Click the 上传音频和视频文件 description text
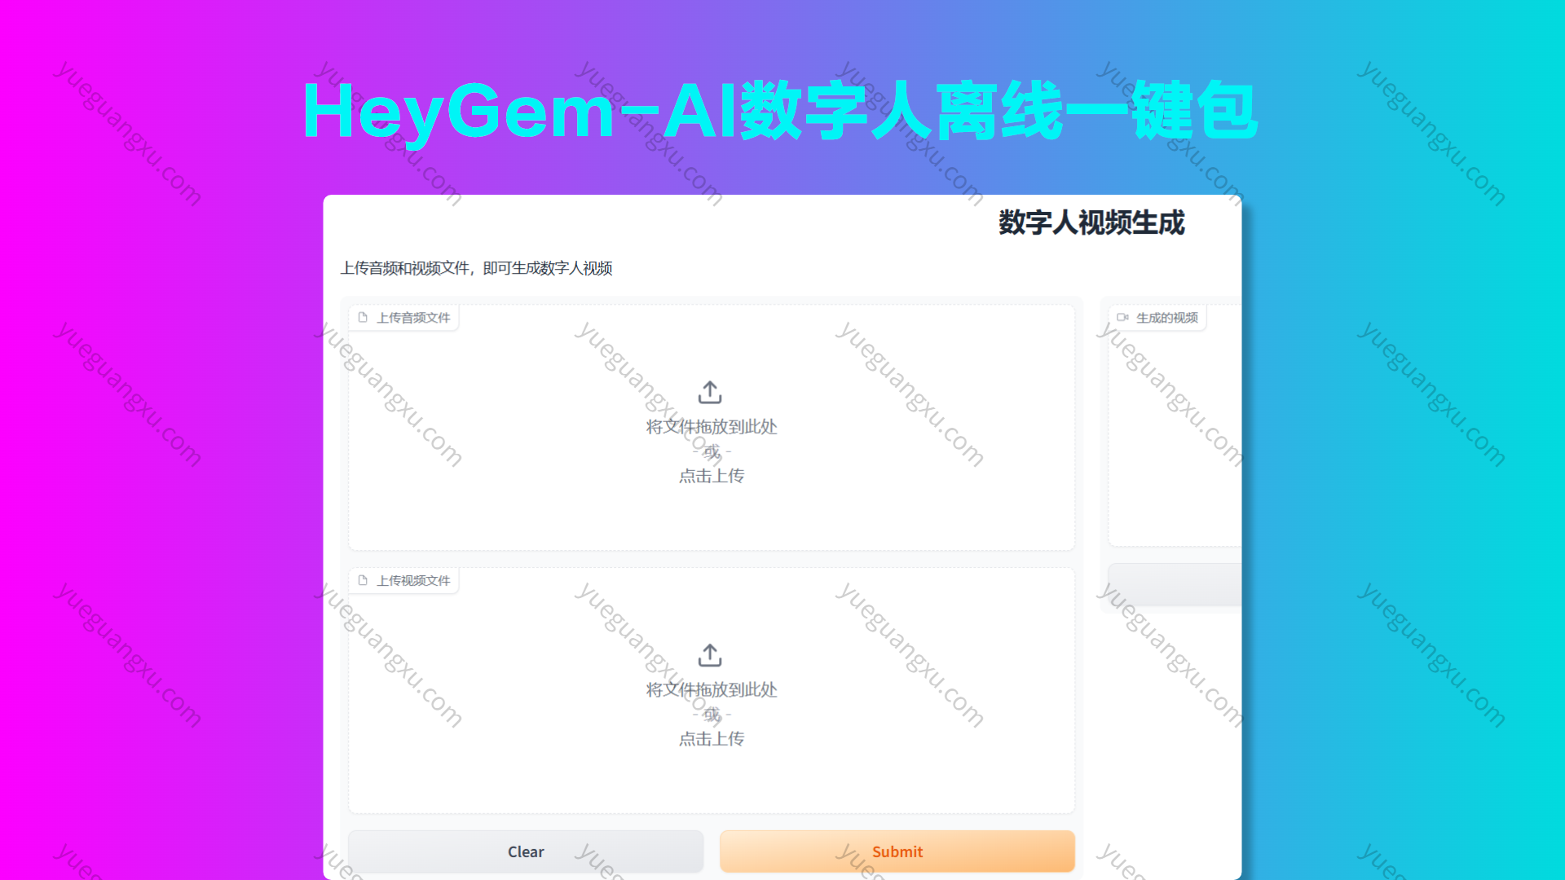The width and height of the screenshot is (1565, 880). click(476, 268)
